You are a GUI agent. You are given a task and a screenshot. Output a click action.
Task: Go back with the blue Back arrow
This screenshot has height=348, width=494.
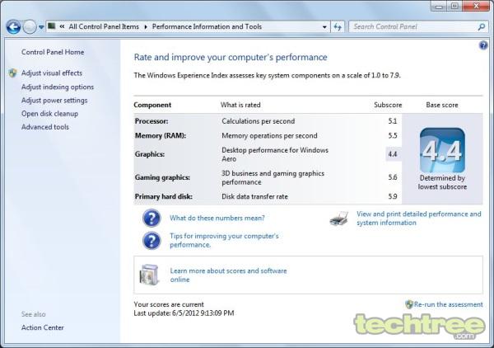pos(13,27)
